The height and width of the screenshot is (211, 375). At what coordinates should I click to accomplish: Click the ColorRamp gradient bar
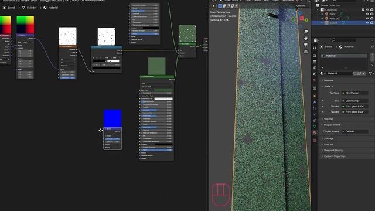click(106, 61)
